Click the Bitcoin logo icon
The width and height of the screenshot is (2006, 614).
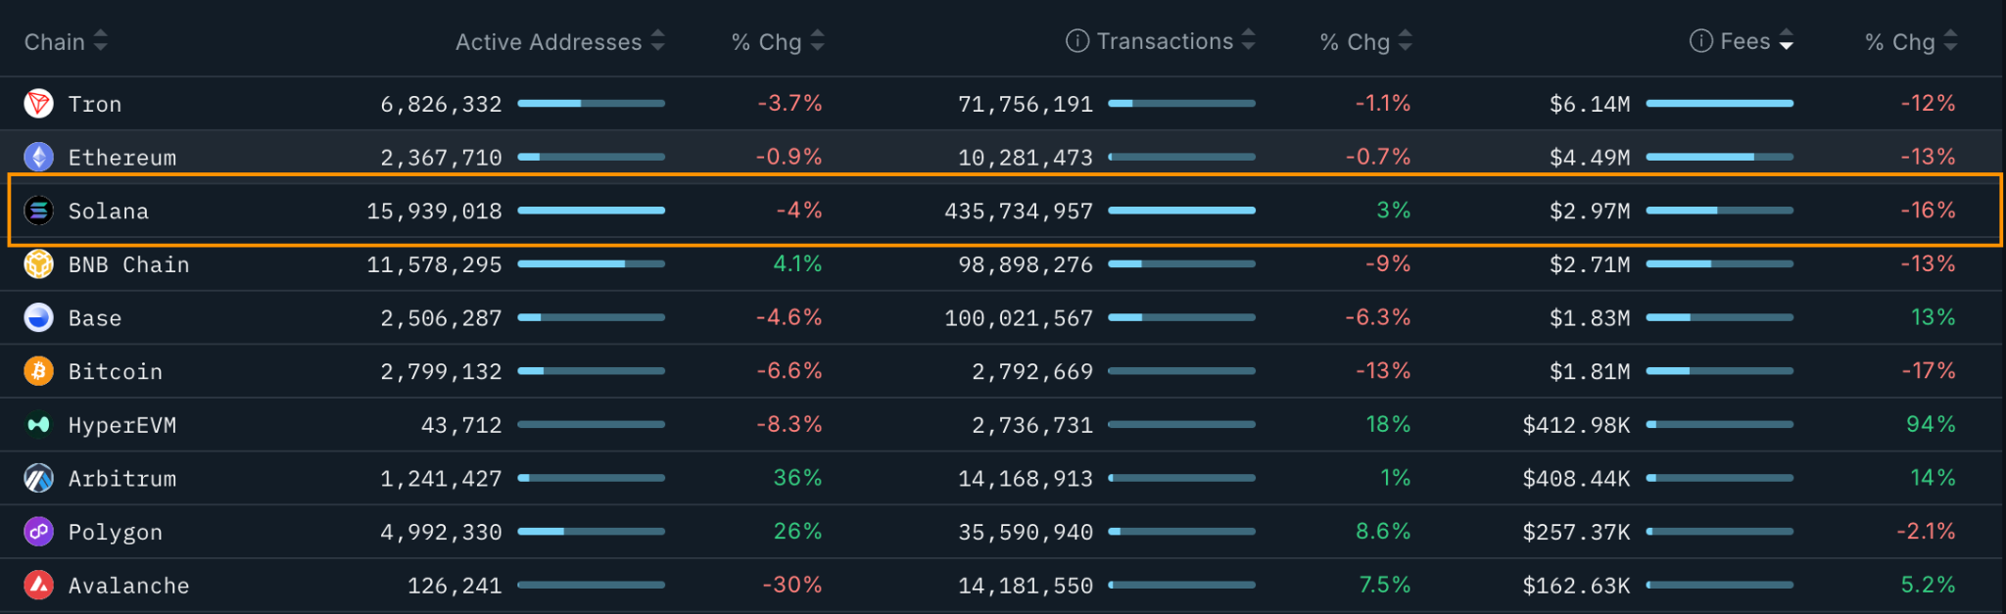click(x=38, y=371)
